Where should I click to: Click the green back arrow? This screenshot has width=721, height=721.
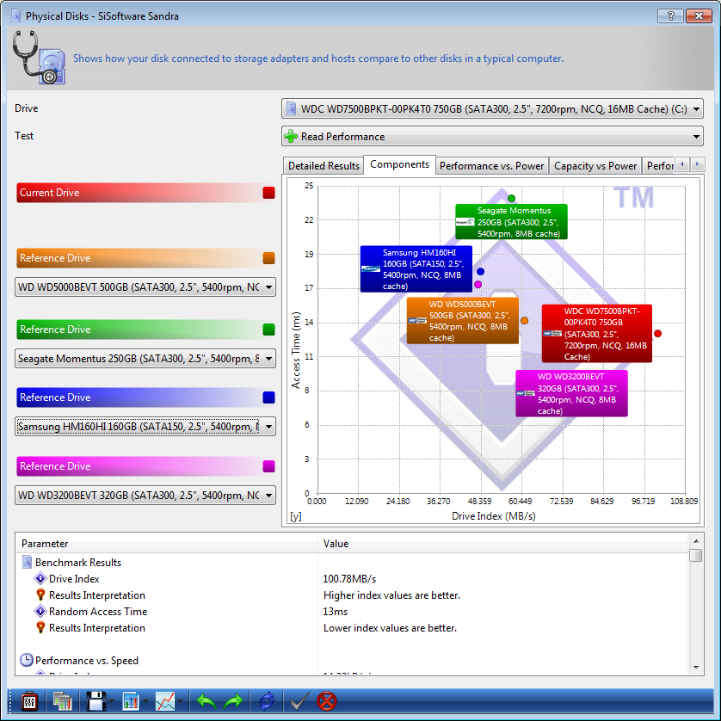206,702
